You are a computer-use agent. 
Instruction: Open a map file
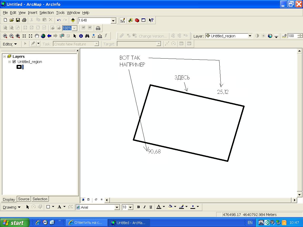12,20
